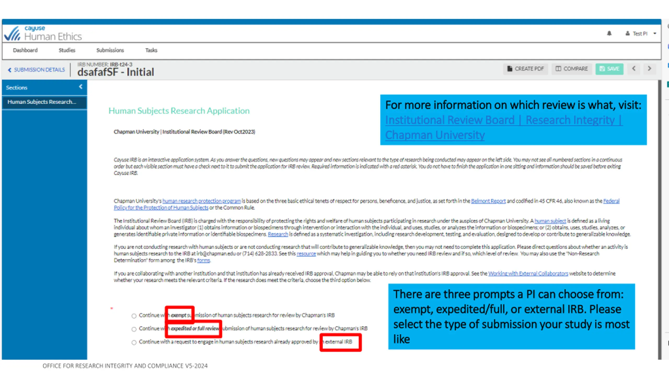Follow the human subject definition link
The height and width of the screenshot is (376, 669).
point(550,221)
